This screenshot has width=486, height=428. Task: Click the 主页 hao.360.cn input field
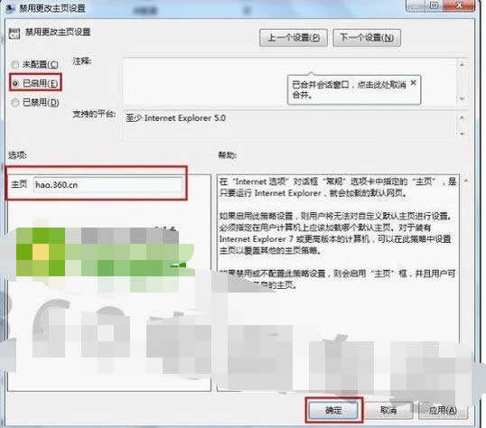(x=107, y=185)
